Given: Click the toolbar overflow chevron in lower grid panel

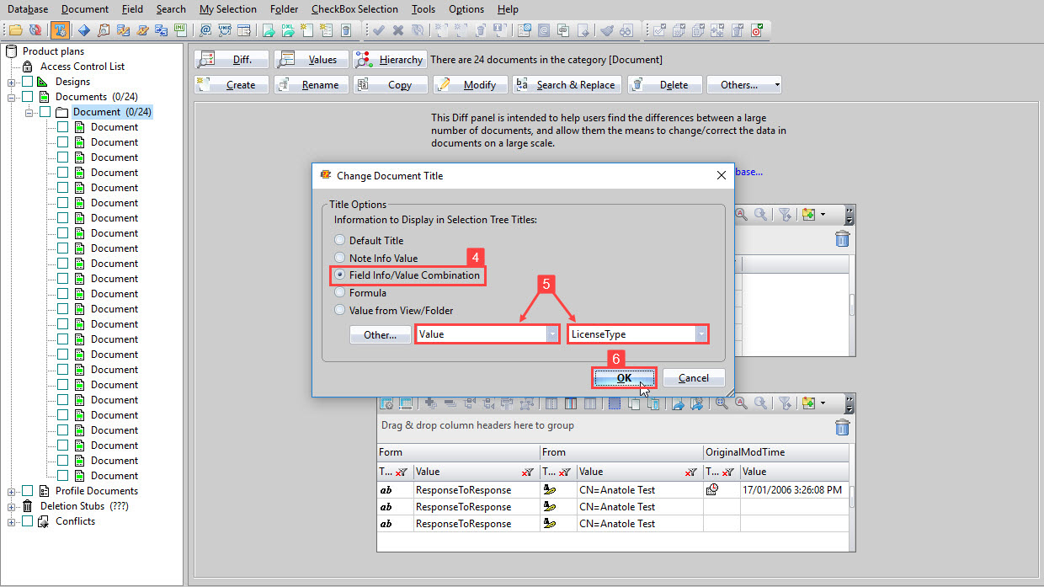Looking at the screenshot, I should 850,403.
